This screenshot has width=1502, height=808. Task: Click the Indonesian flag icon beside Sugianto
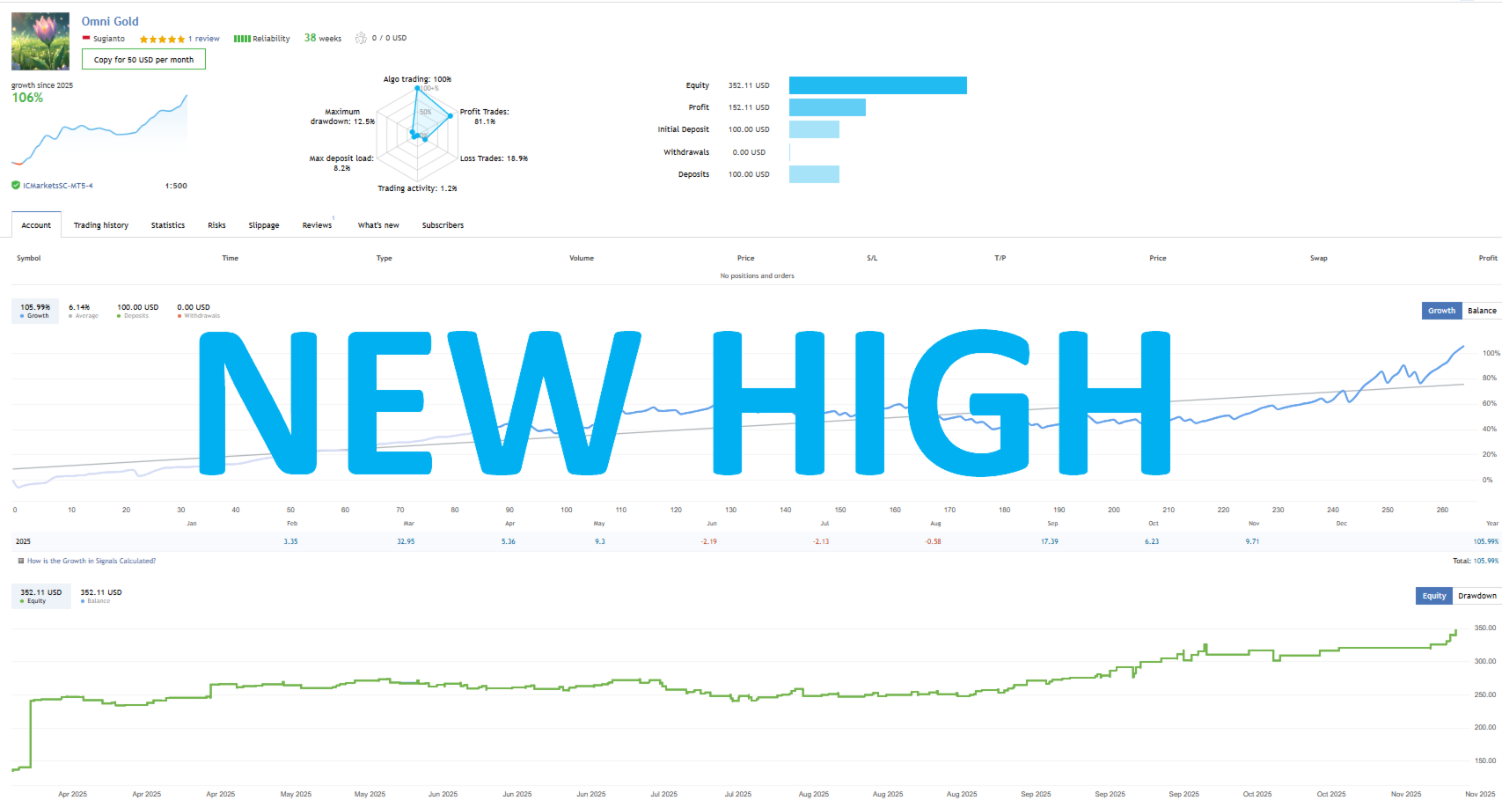point(86,38)
